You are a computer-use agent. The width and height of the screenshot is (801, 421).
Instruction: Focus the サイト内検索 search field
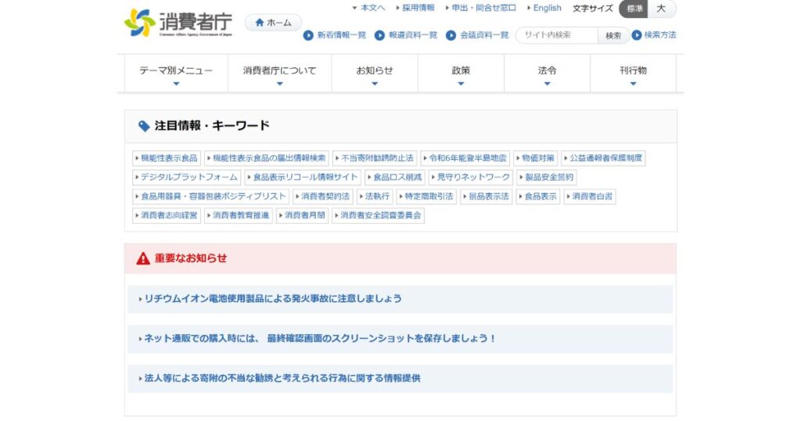(x=557, y=35)
